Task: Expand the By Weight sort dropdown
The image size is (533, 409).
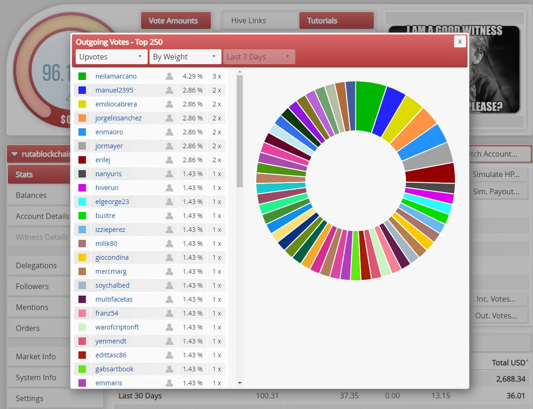Action: (185, 57)
